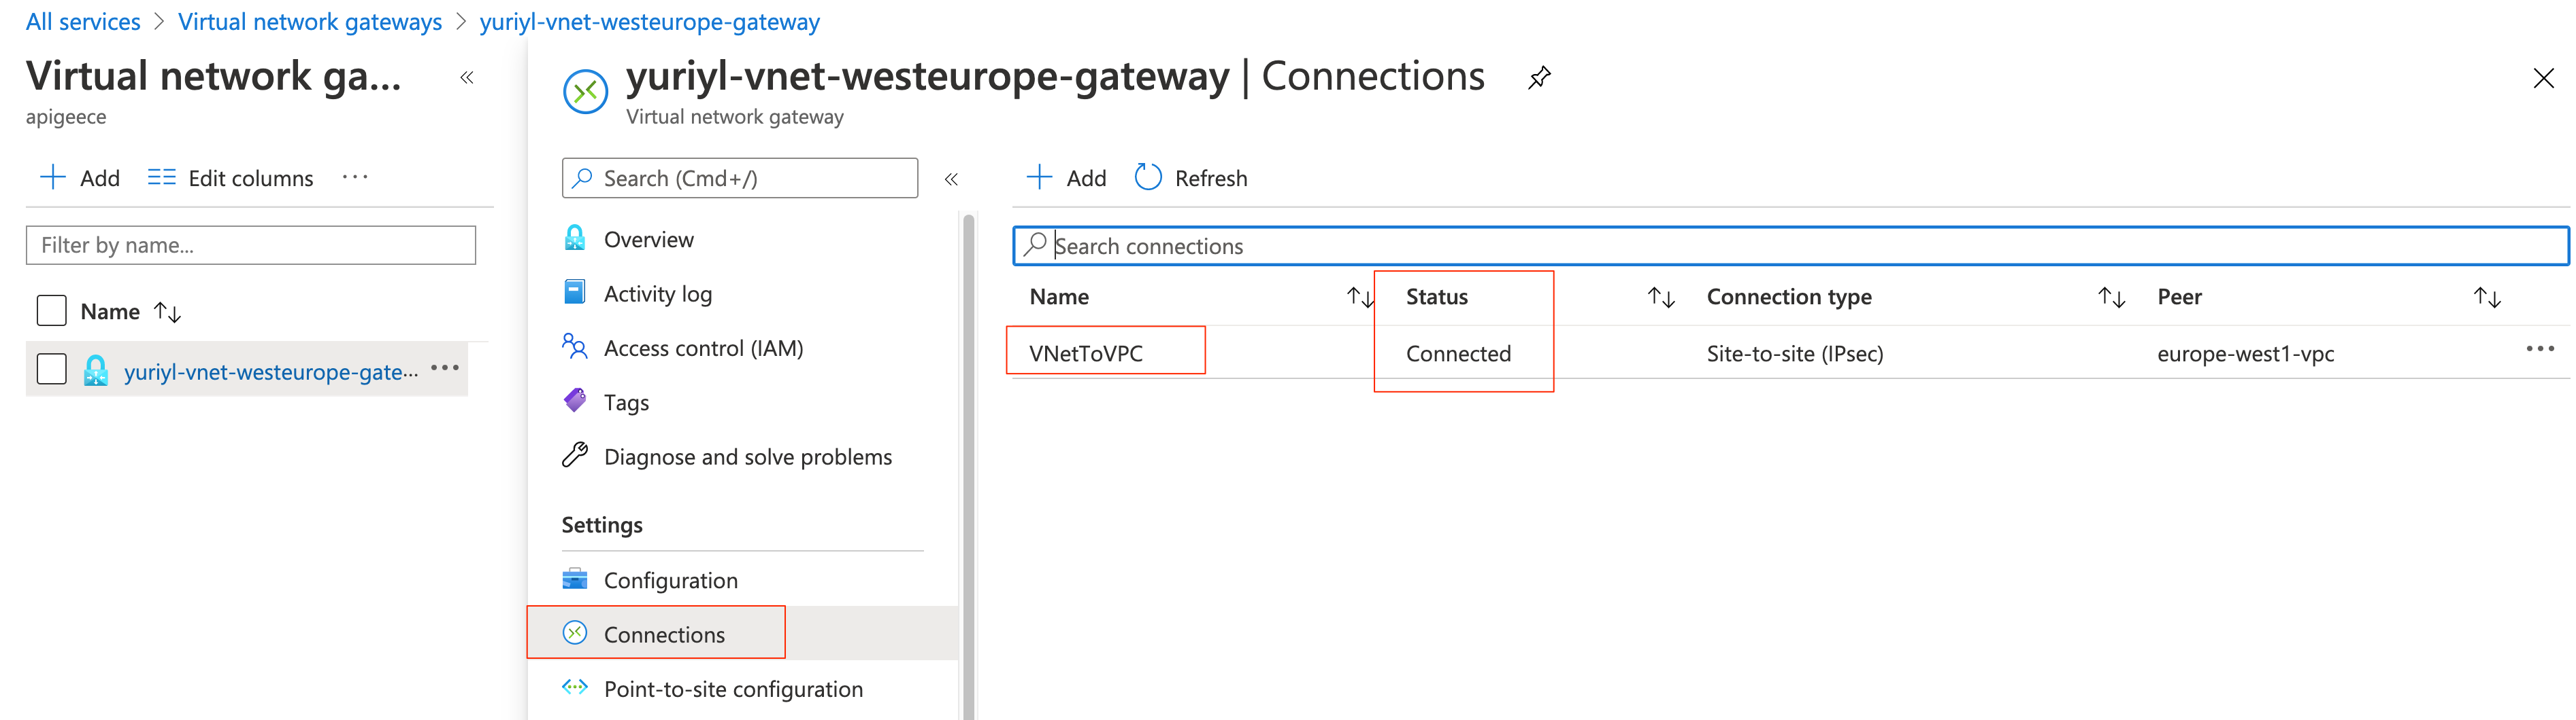Sort by Connection type column arrows
The image size is (2576, 720).
pyautogui.click(x=2112, y=297)
